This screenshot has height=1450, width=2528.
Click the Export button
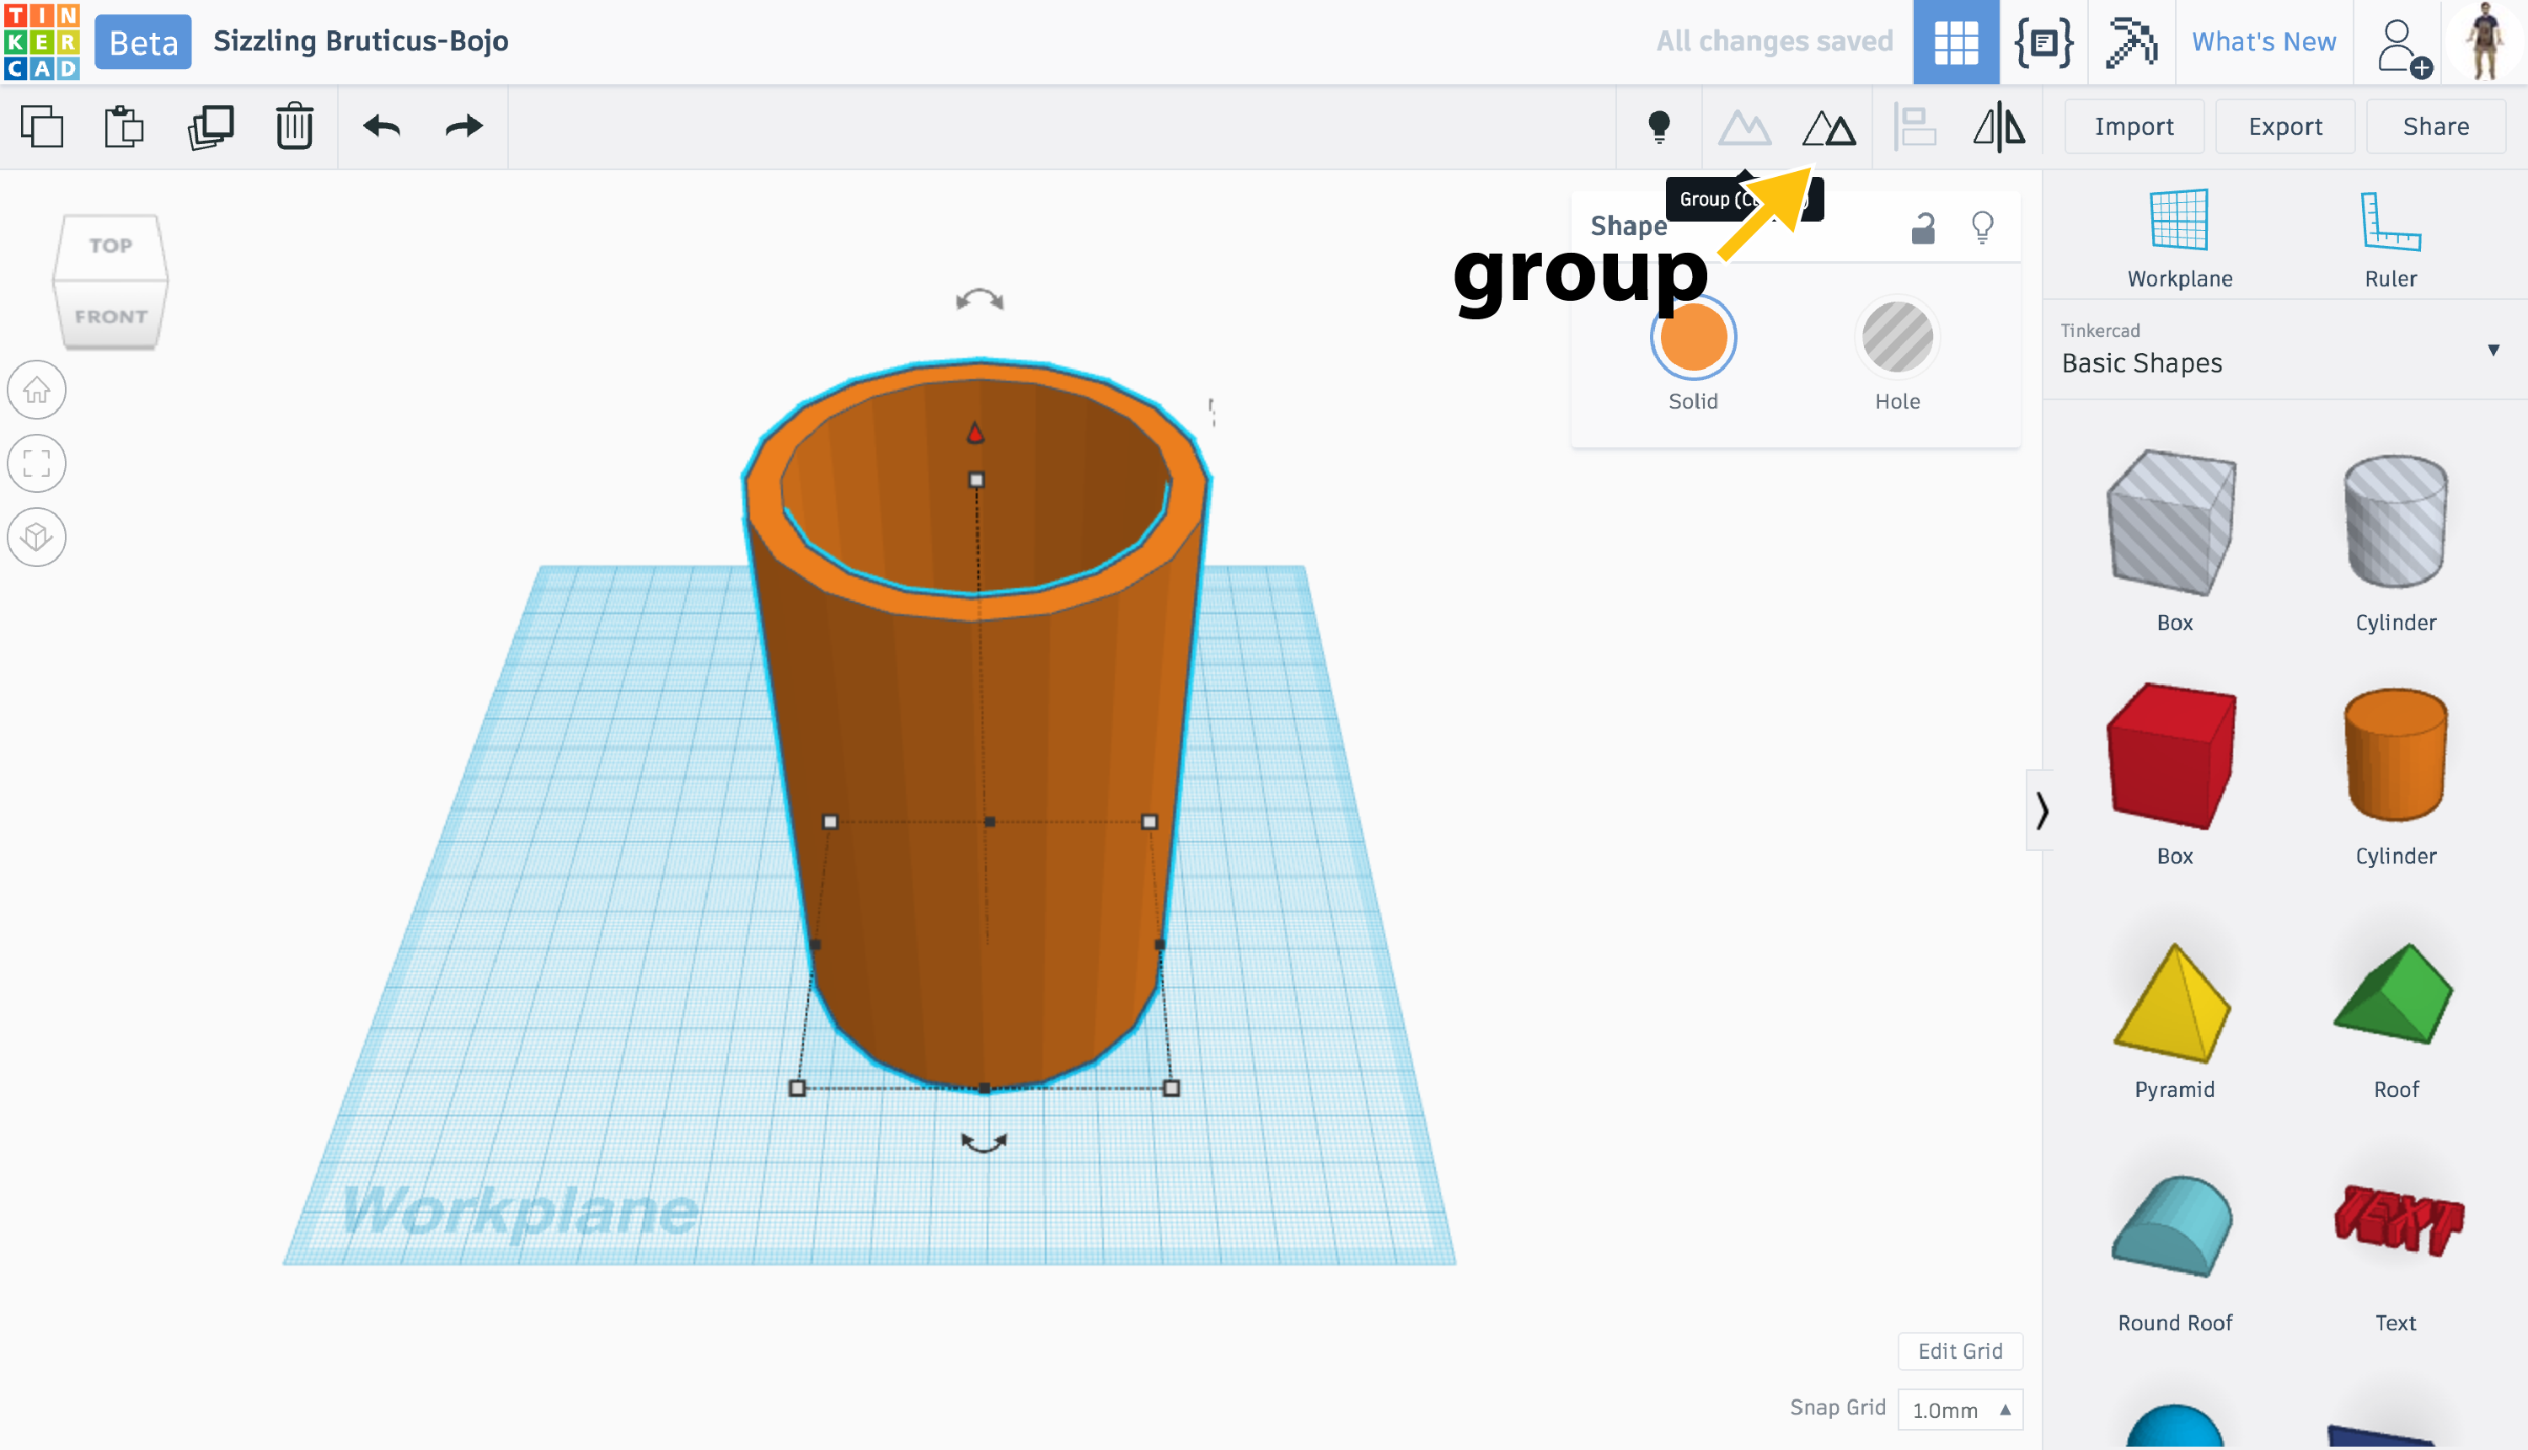(2285, 126)
